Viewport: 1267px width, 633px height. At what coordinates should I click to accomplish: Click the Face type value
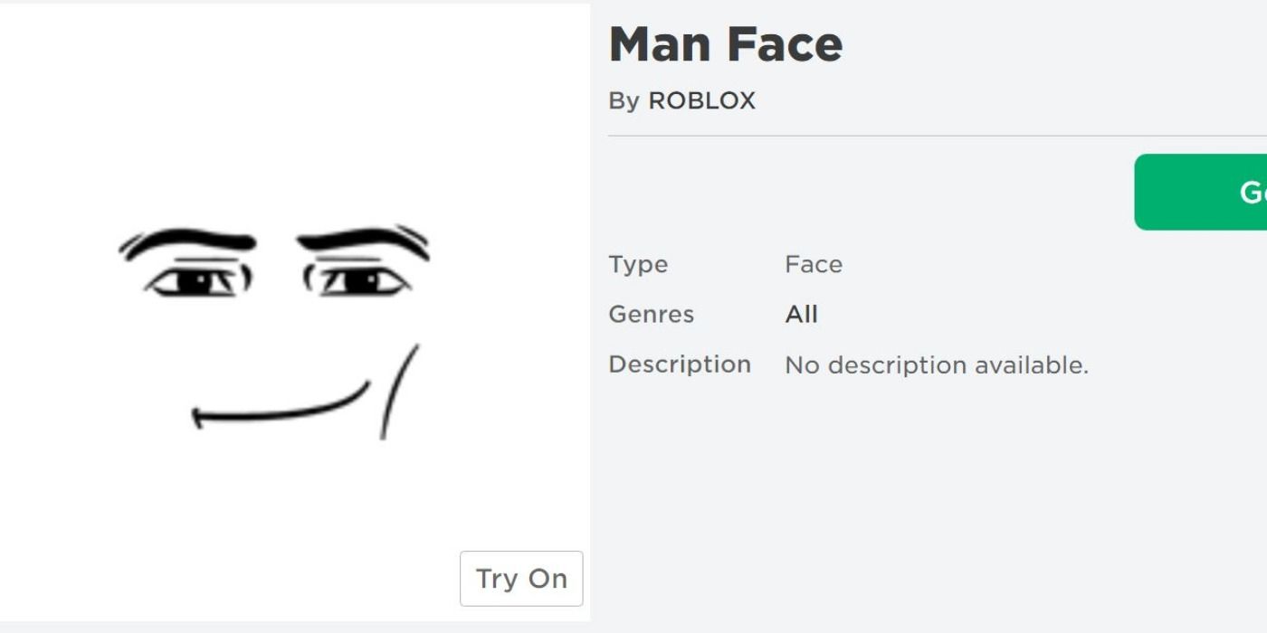tap(813, 265)
